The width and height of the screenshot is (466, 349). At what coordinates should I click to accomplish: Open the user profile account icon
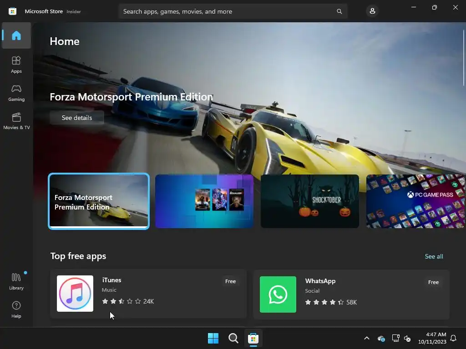(372, 11)
